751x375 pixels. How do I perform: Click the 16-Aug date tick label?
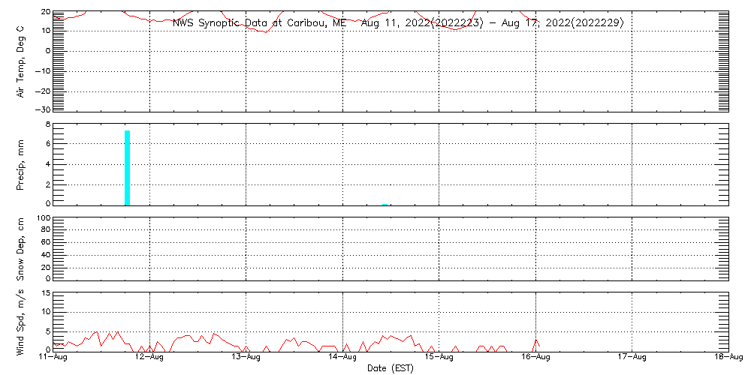tap(536, 358)
